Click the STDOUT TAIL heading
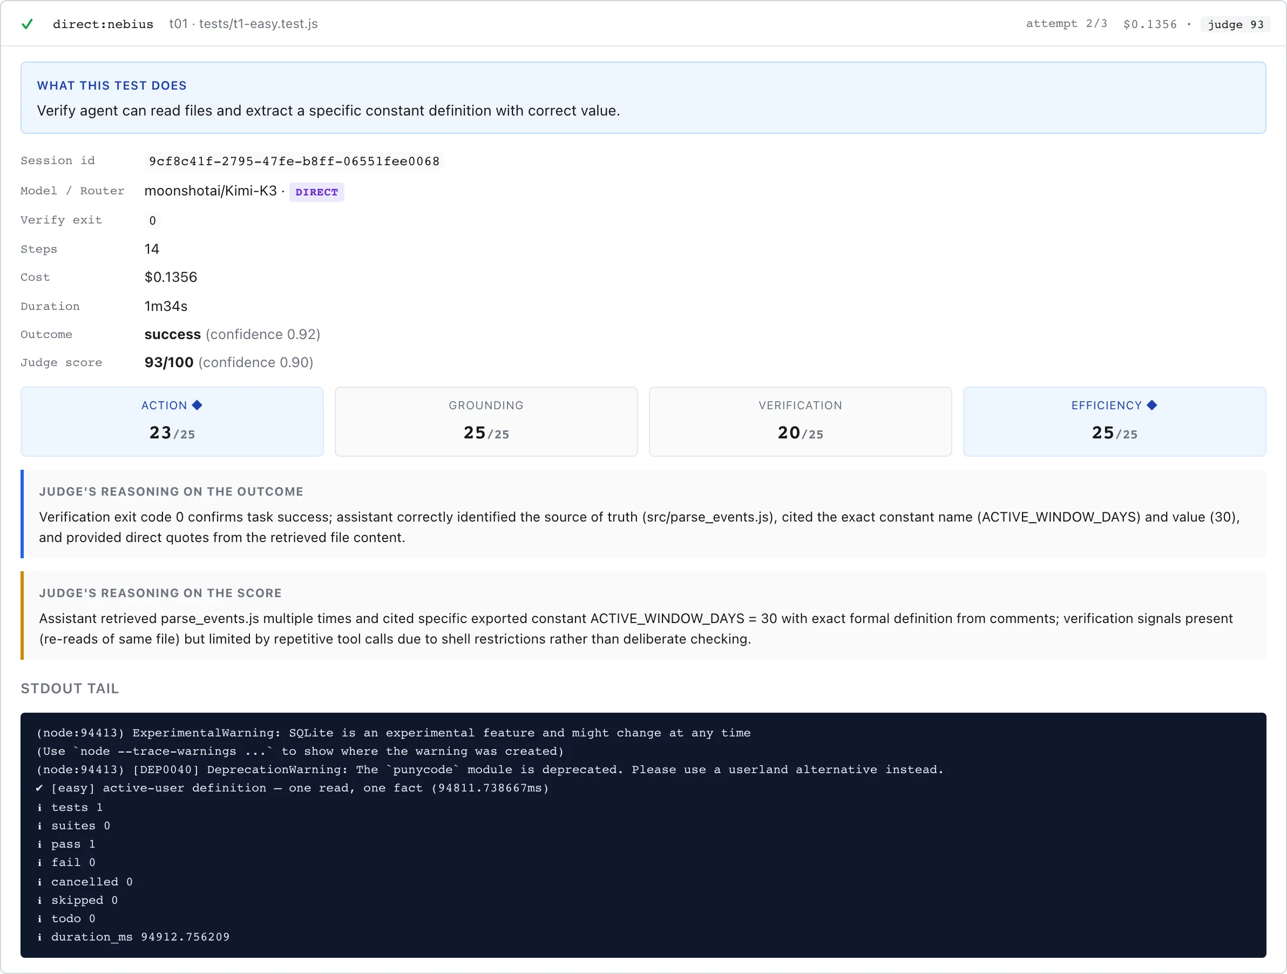This screenshot has height=974, width=1287. point(70,688)
